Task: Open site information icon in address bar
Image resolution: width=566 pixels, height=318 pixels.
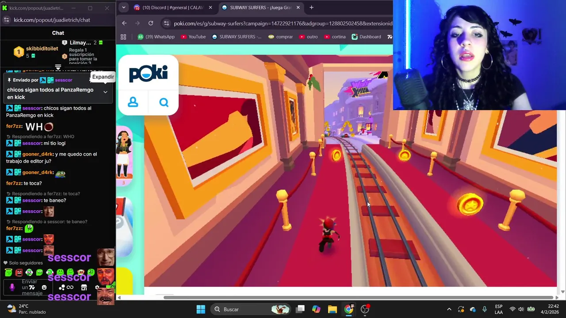Action: click(x=166, y=23)
